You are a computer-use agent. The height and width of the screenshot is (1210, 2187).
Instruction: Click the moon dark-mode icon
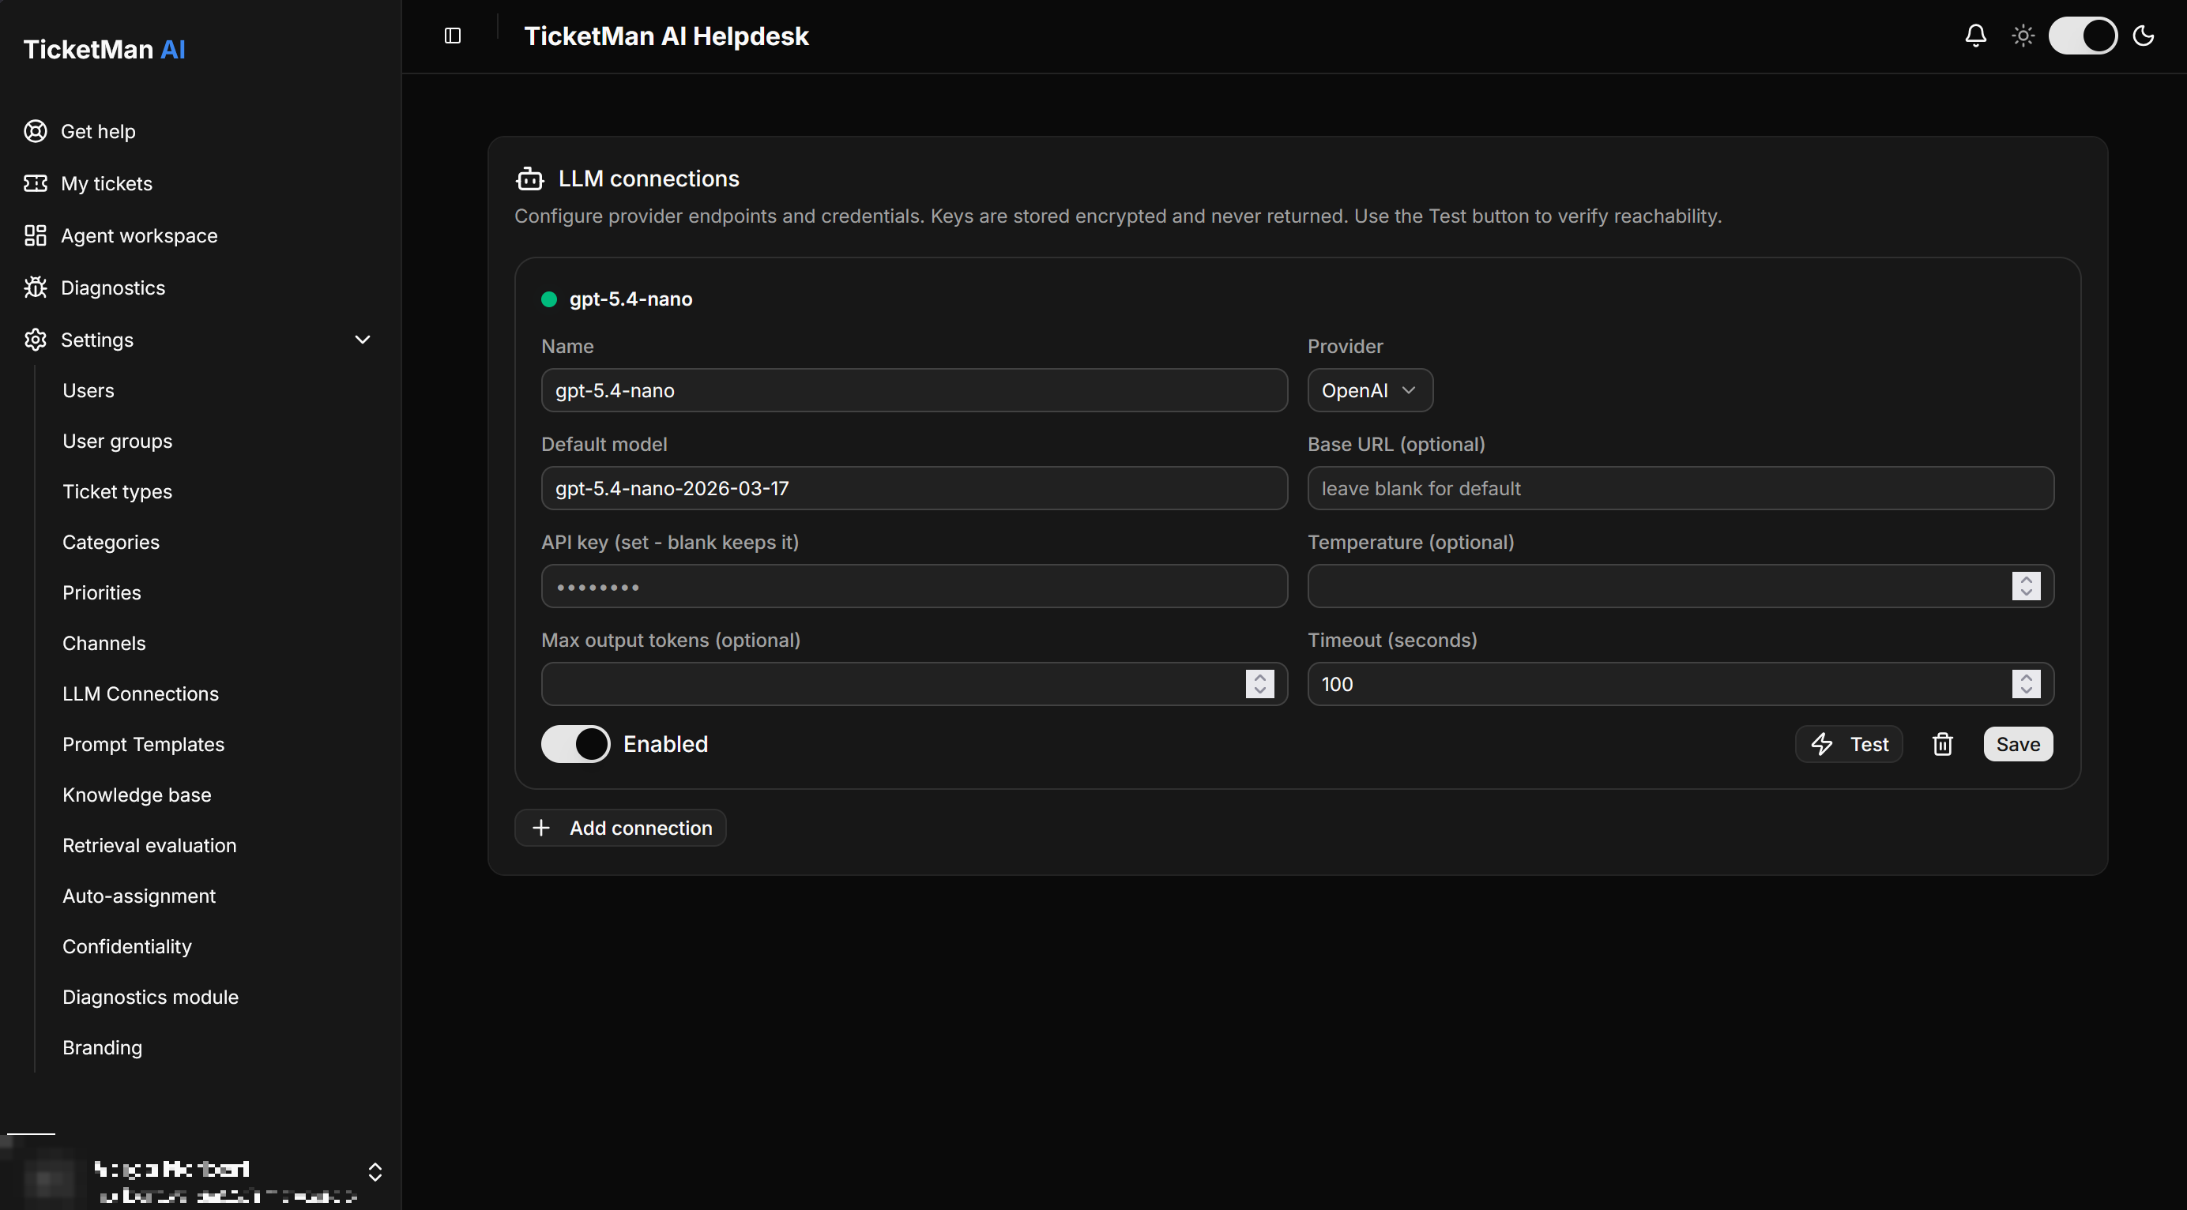2144,36
